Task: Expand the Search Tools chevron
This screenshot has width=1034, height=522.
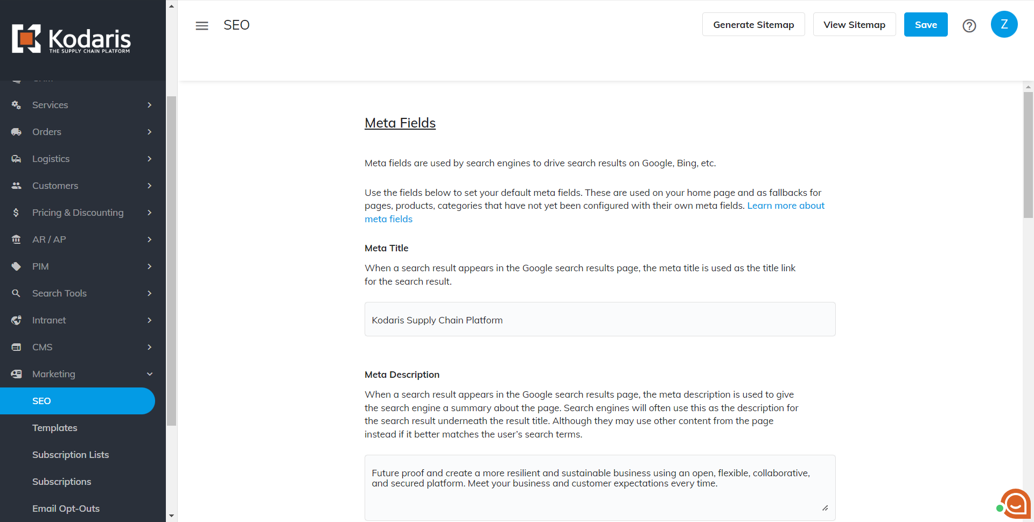Action: 150,293
